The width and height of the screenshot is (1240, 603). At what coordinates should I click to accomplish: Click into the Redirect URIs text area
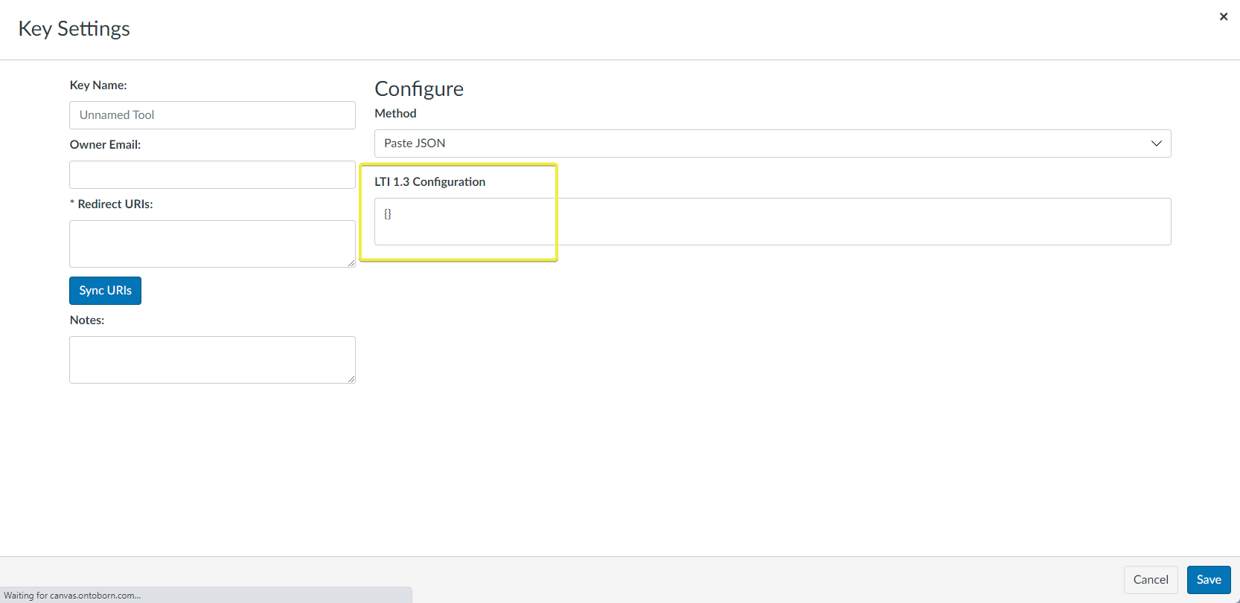(x=212, y=244)
